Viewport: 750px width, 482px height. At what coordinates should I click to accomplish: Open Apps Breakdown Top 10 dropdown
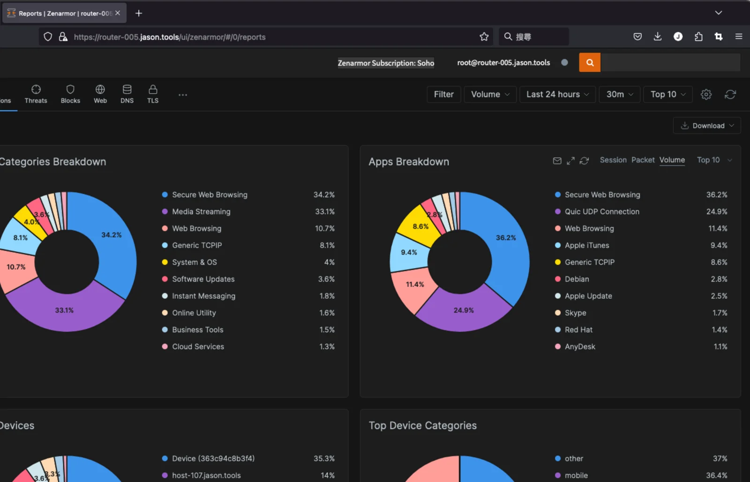(x=714, y=160)
